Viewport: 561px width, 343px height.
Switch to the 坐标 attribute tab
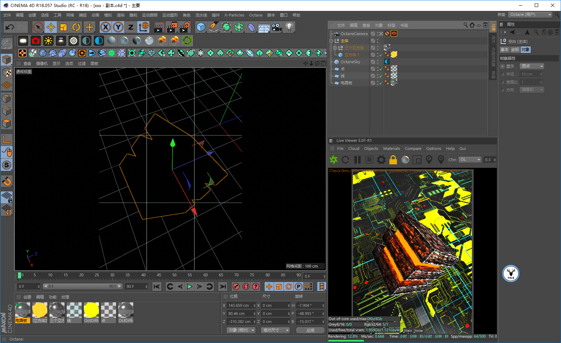coord(515,50)
